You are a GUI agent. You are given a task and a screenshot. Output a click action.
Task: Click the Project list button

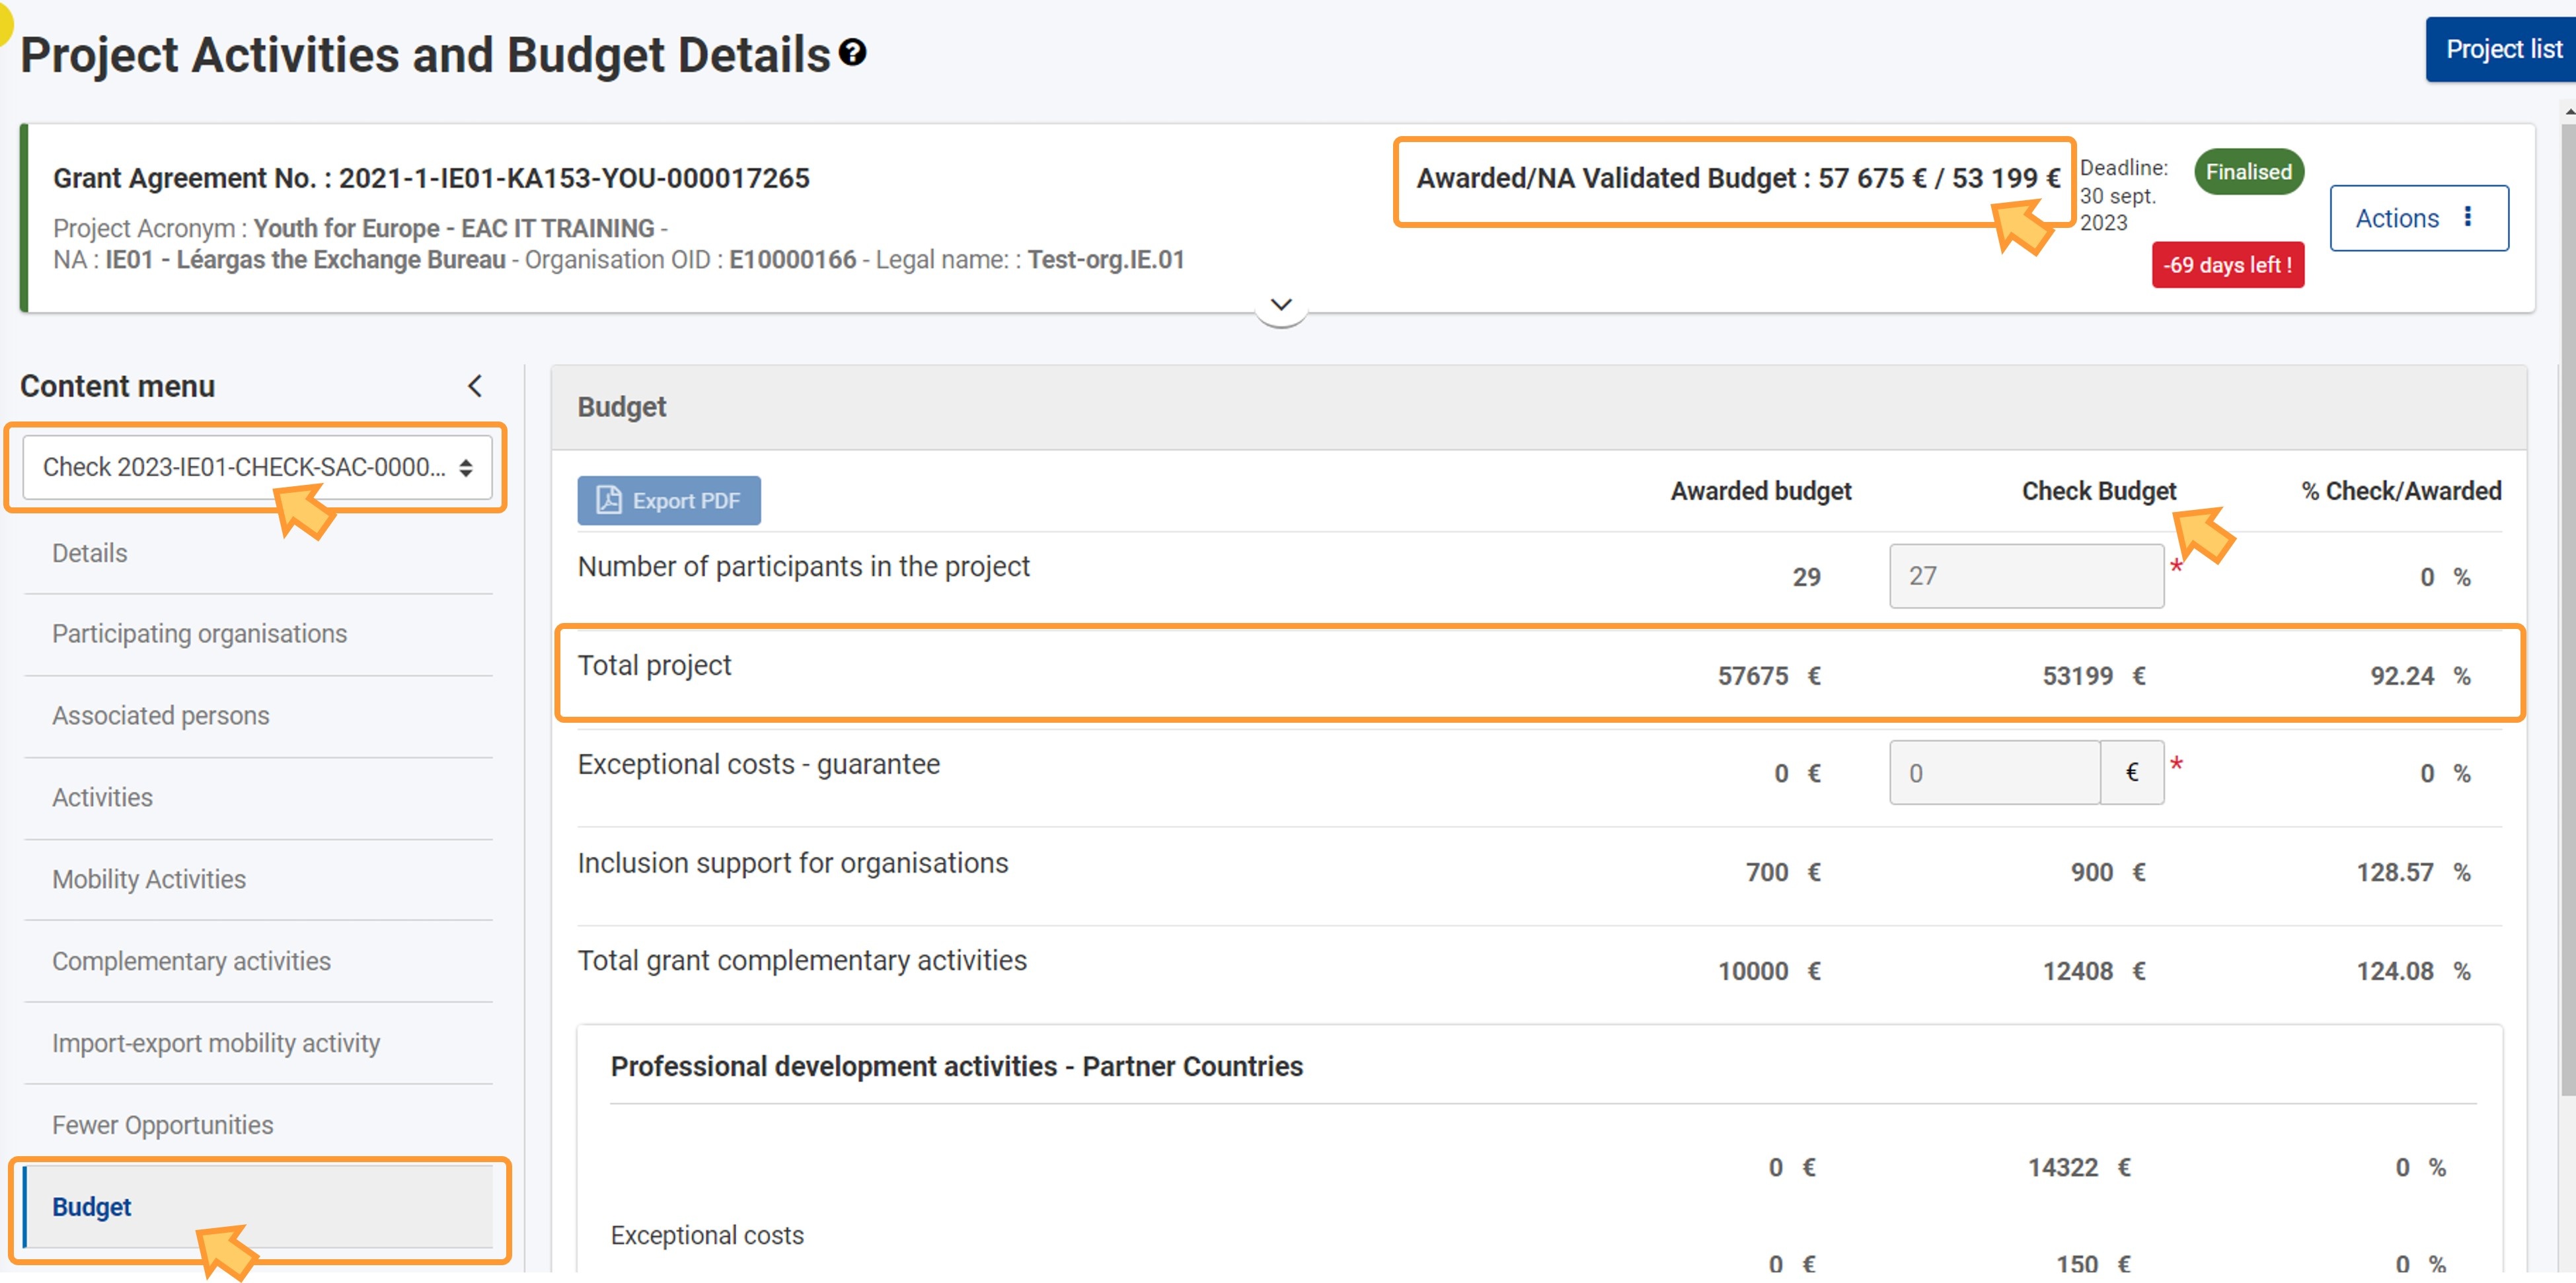(2502, 49)
